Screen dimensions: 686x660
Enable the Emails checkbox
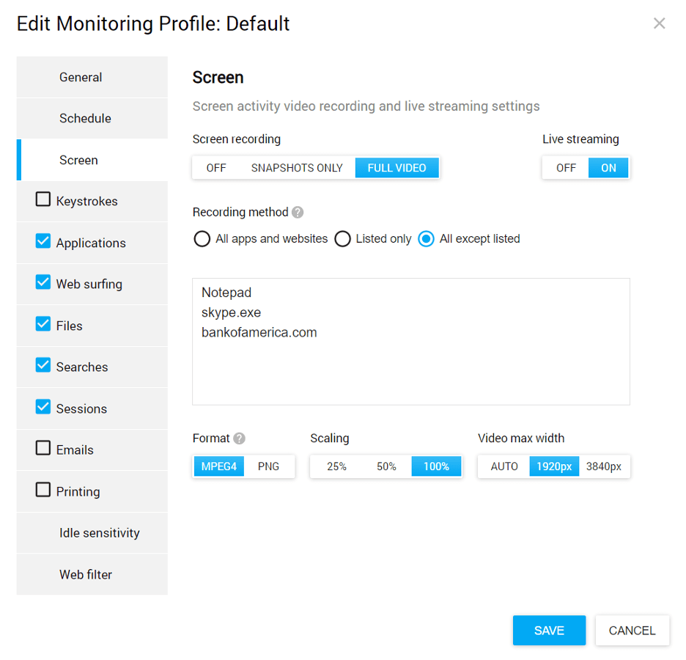coord(43,447)
